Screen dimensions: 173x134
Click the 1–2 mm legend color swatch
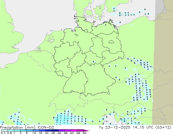17,130
